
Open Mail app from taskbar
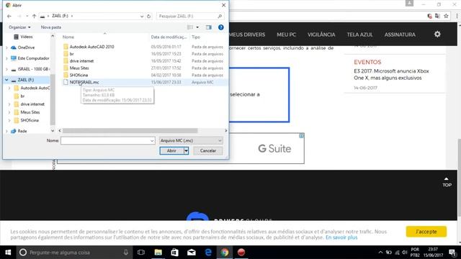pyautogui.click(x=192, y=253)
